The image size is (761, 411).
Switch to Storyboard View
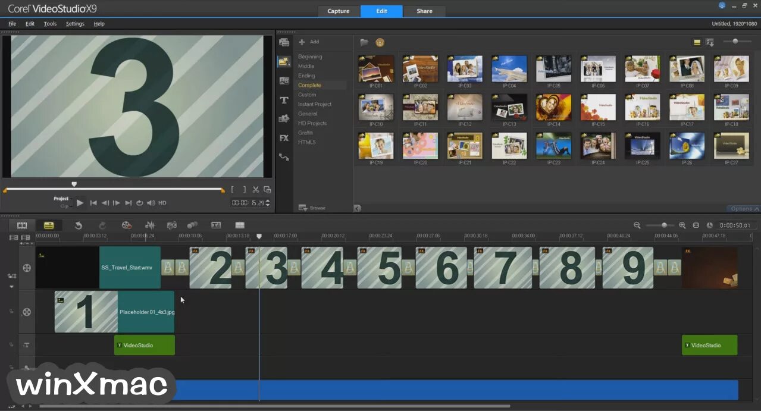pyautogui.click(x=22, y=225)
